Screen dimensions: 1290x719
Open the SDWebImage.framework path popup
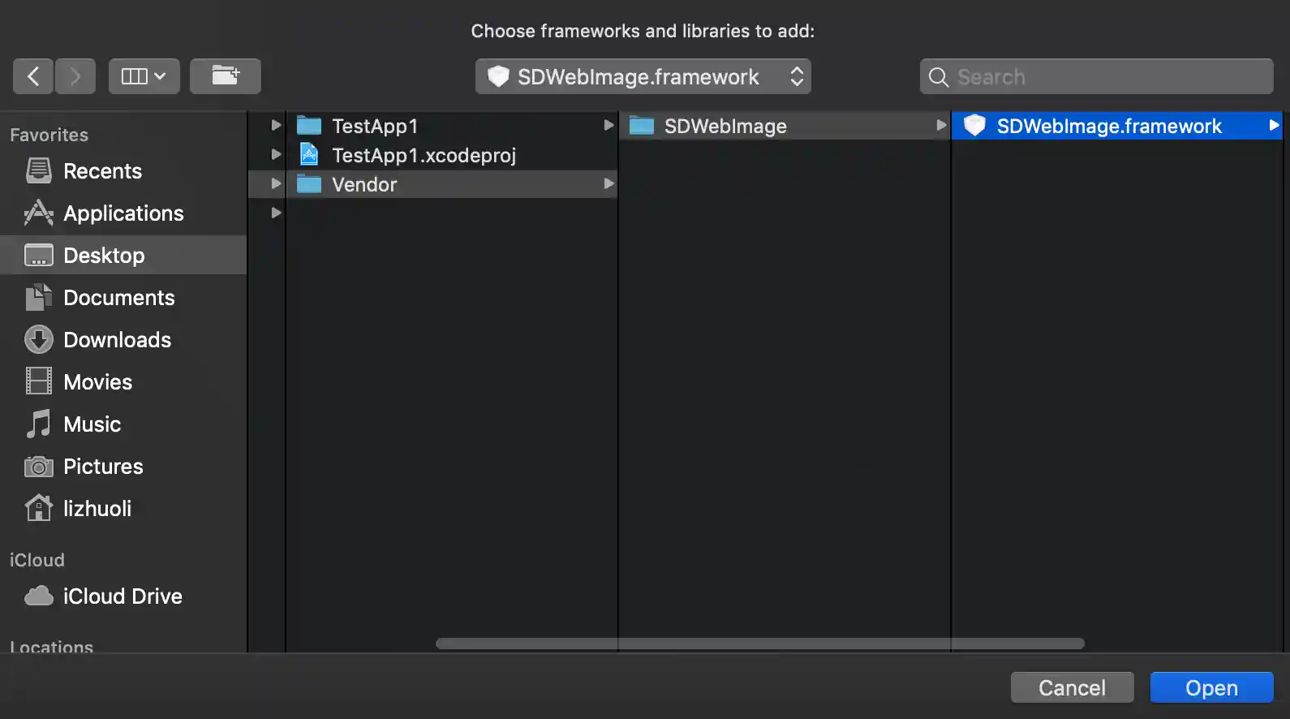click(x=643, y=76)
